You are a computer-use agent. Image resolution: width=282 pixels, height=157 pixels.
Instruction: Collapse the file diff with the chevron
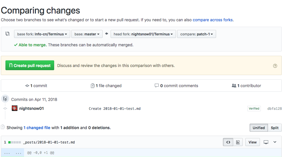(275, 142)
